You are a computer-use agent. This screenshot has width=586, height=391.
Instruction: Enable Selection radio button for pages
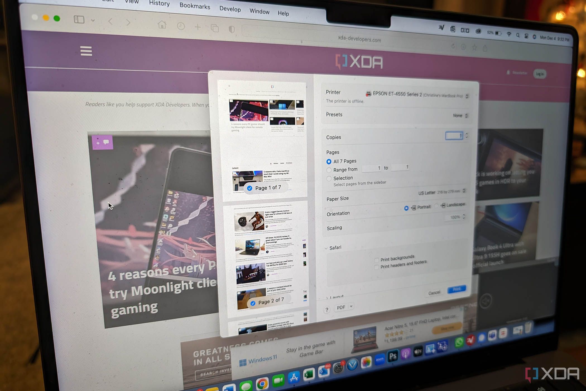click(x=328, y=178)
